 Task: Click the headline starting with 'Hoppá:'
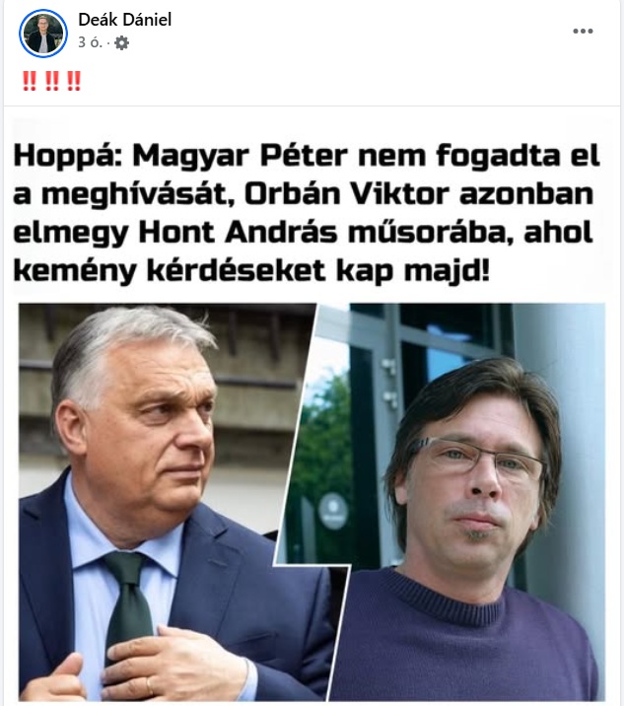[307, 213]
